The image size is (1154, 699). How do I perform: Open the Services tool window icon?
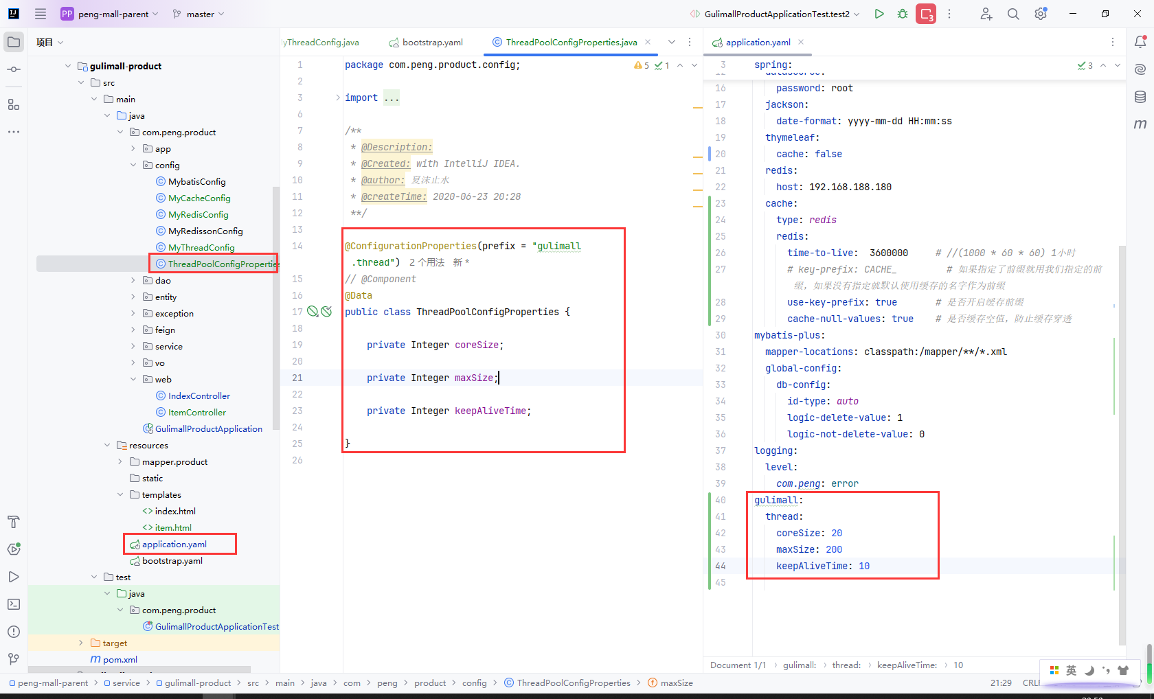(14, 549)
